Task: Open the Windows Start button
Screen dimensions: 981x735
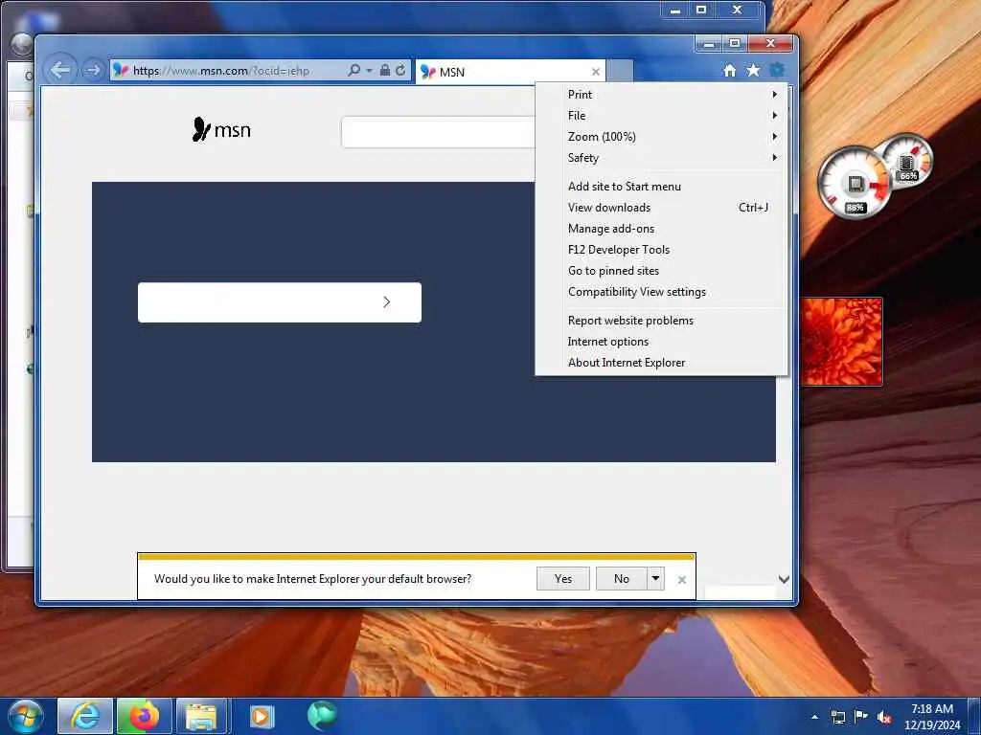Action: pos(26,716)
